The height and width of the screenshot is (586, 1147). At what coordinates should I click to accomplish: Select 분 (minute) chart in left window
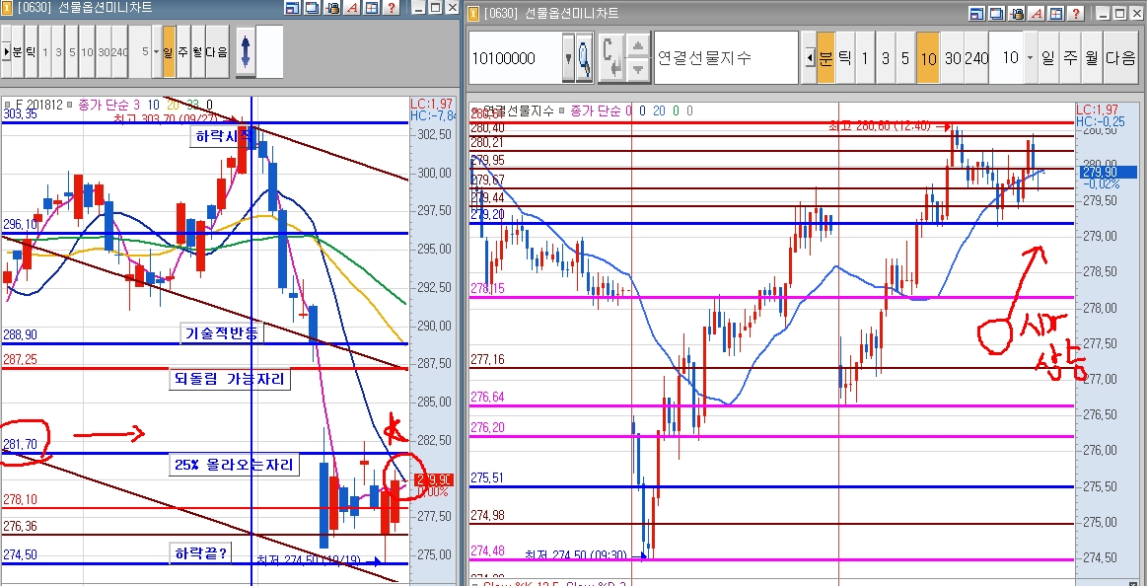pyautogui.click(x=18, y=52)
